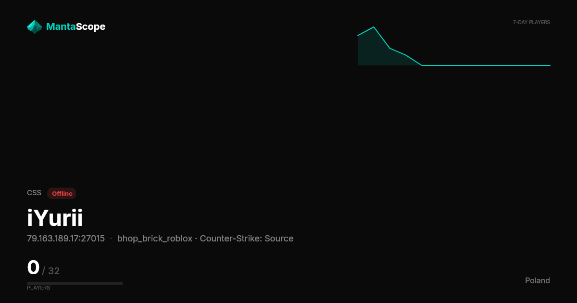This screenshot has height=303, width=577.
Task: Click the player capacity progress bar
Action: (75, 283)
